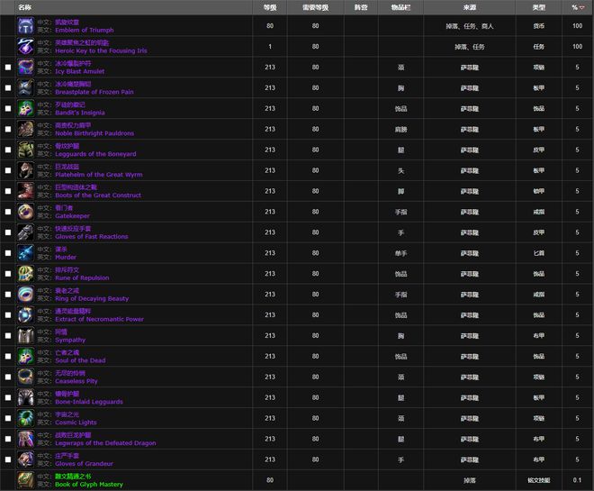Viewport: 594px width, 491px height.
Task: Toggle the checkbox for Gloves of Grandeur
Action: 8,460
